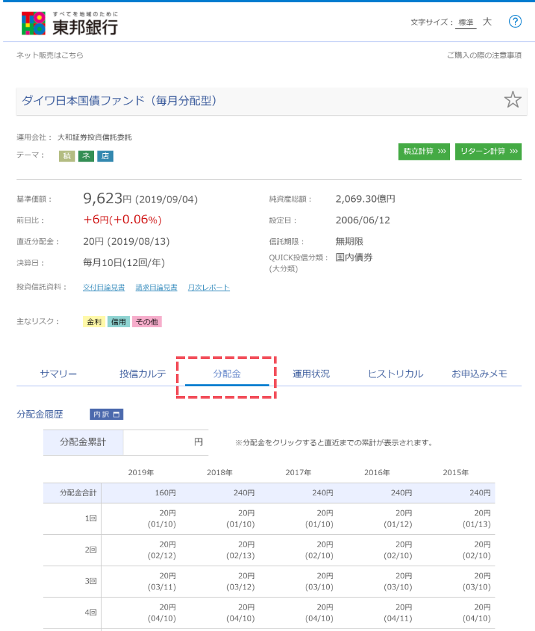Toggle the 内訳 breakdown button
Viewport: 535px width, 631px height.
106,414
